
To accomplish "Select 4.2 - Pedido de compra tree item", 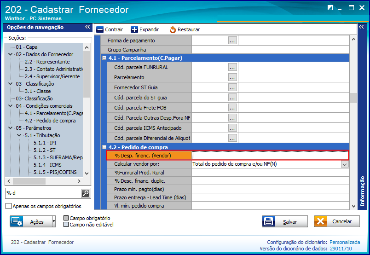I will pos(50,121).
